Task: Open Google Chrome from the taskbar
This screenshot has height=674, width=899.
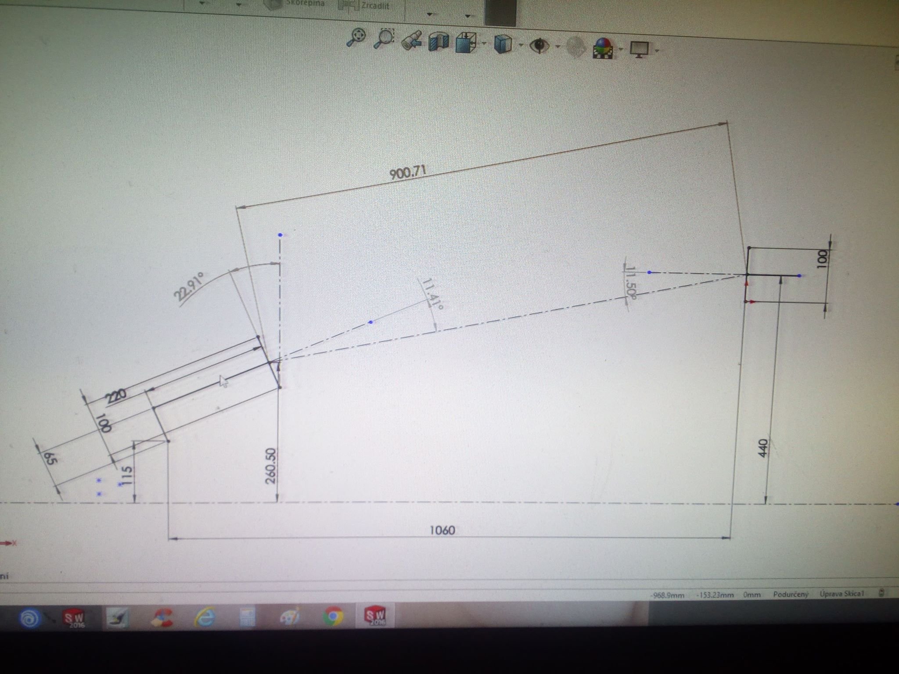Action: click(x=333, y=617)
